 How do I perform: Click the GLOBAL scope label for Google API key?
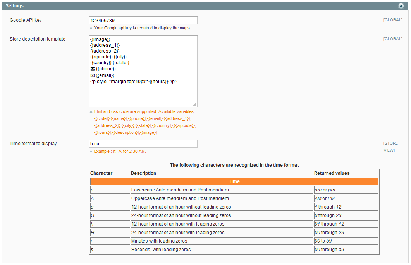point(392,20)
